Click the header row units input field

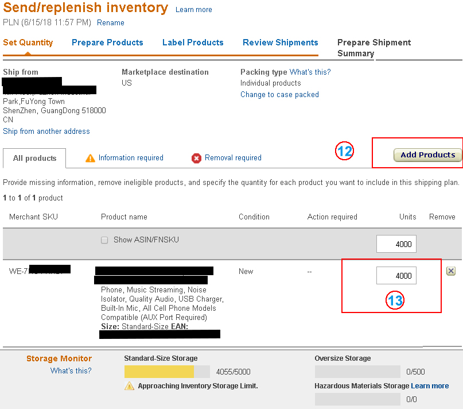pos(396,244)
